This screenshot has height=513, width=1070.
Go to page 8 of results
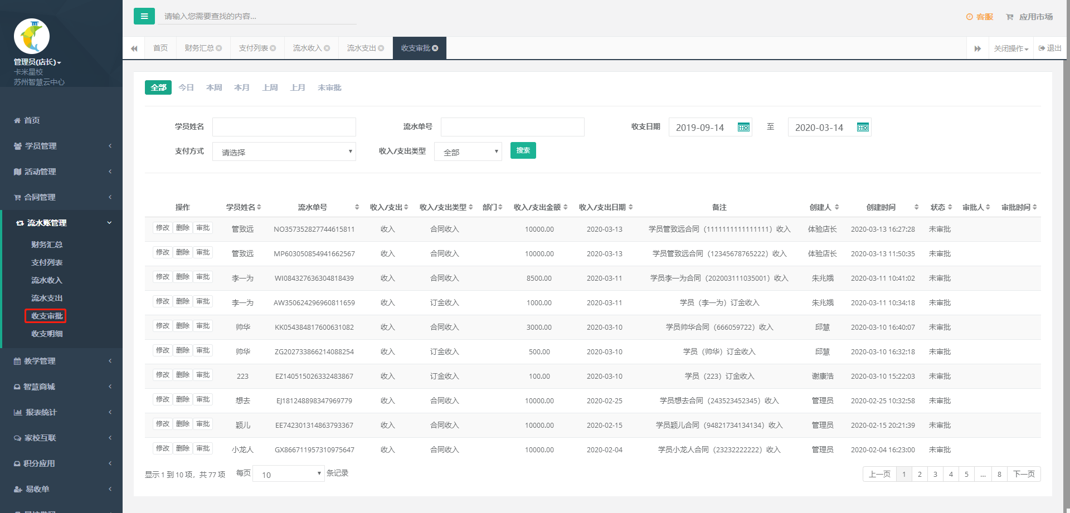[x=999, y=474]
